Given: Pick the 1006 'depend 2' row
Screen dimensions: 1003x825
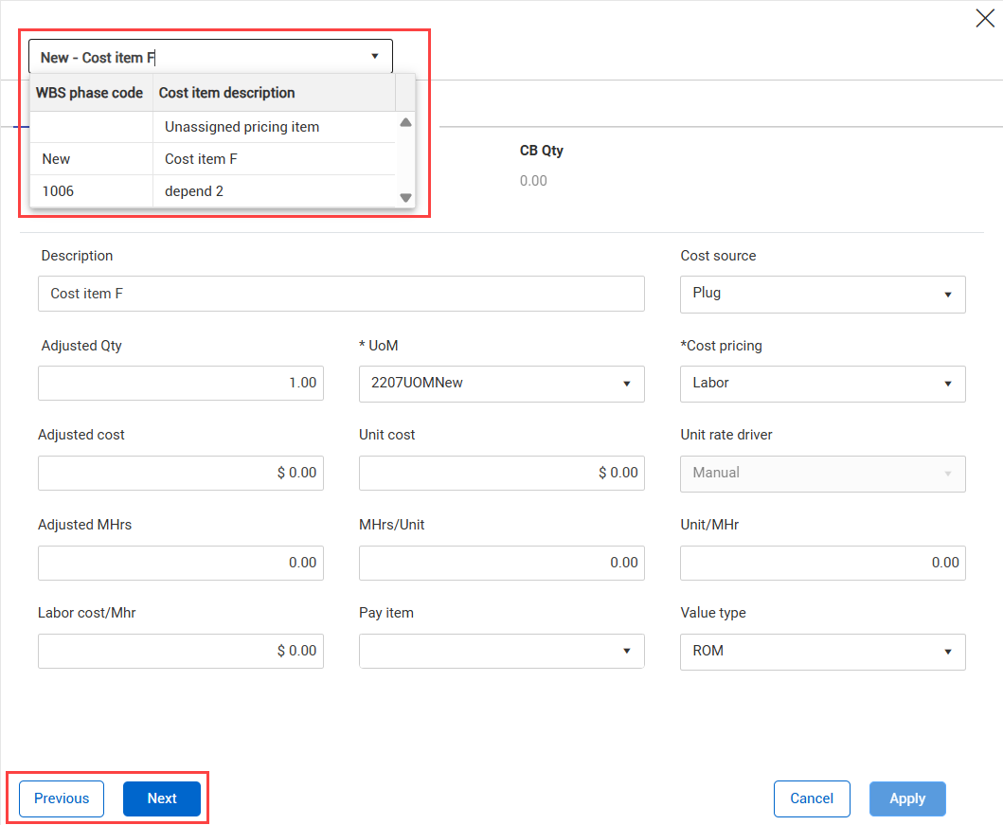Looking at the screenshot, I should [x=194, y=191].
